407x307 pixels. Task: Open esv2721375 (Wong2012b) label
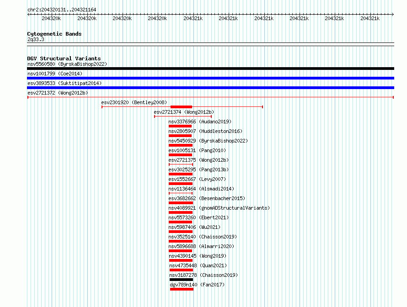(198, 160)
